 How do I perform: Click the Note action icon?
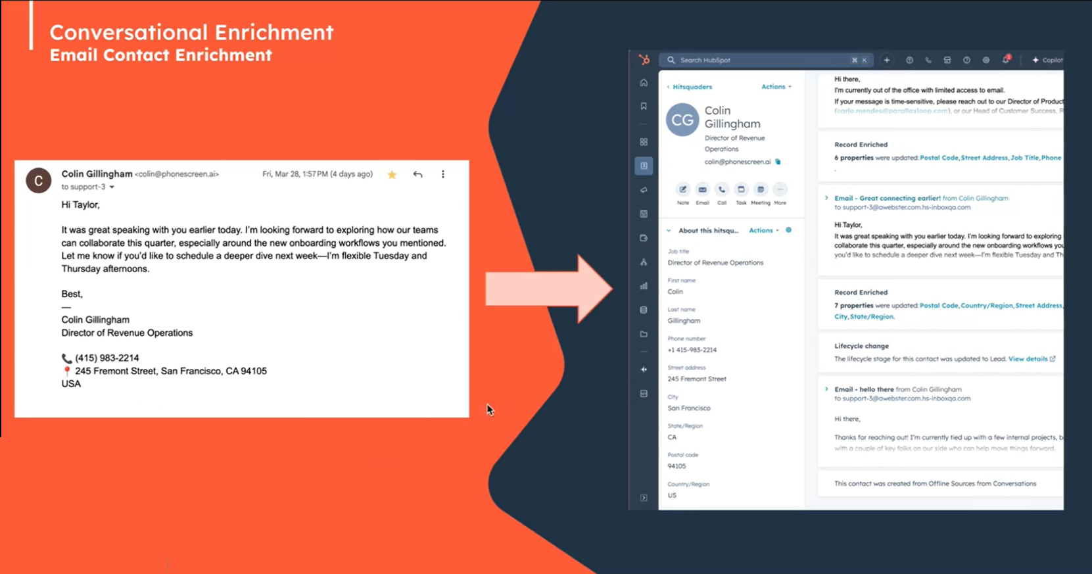point(683,190)
